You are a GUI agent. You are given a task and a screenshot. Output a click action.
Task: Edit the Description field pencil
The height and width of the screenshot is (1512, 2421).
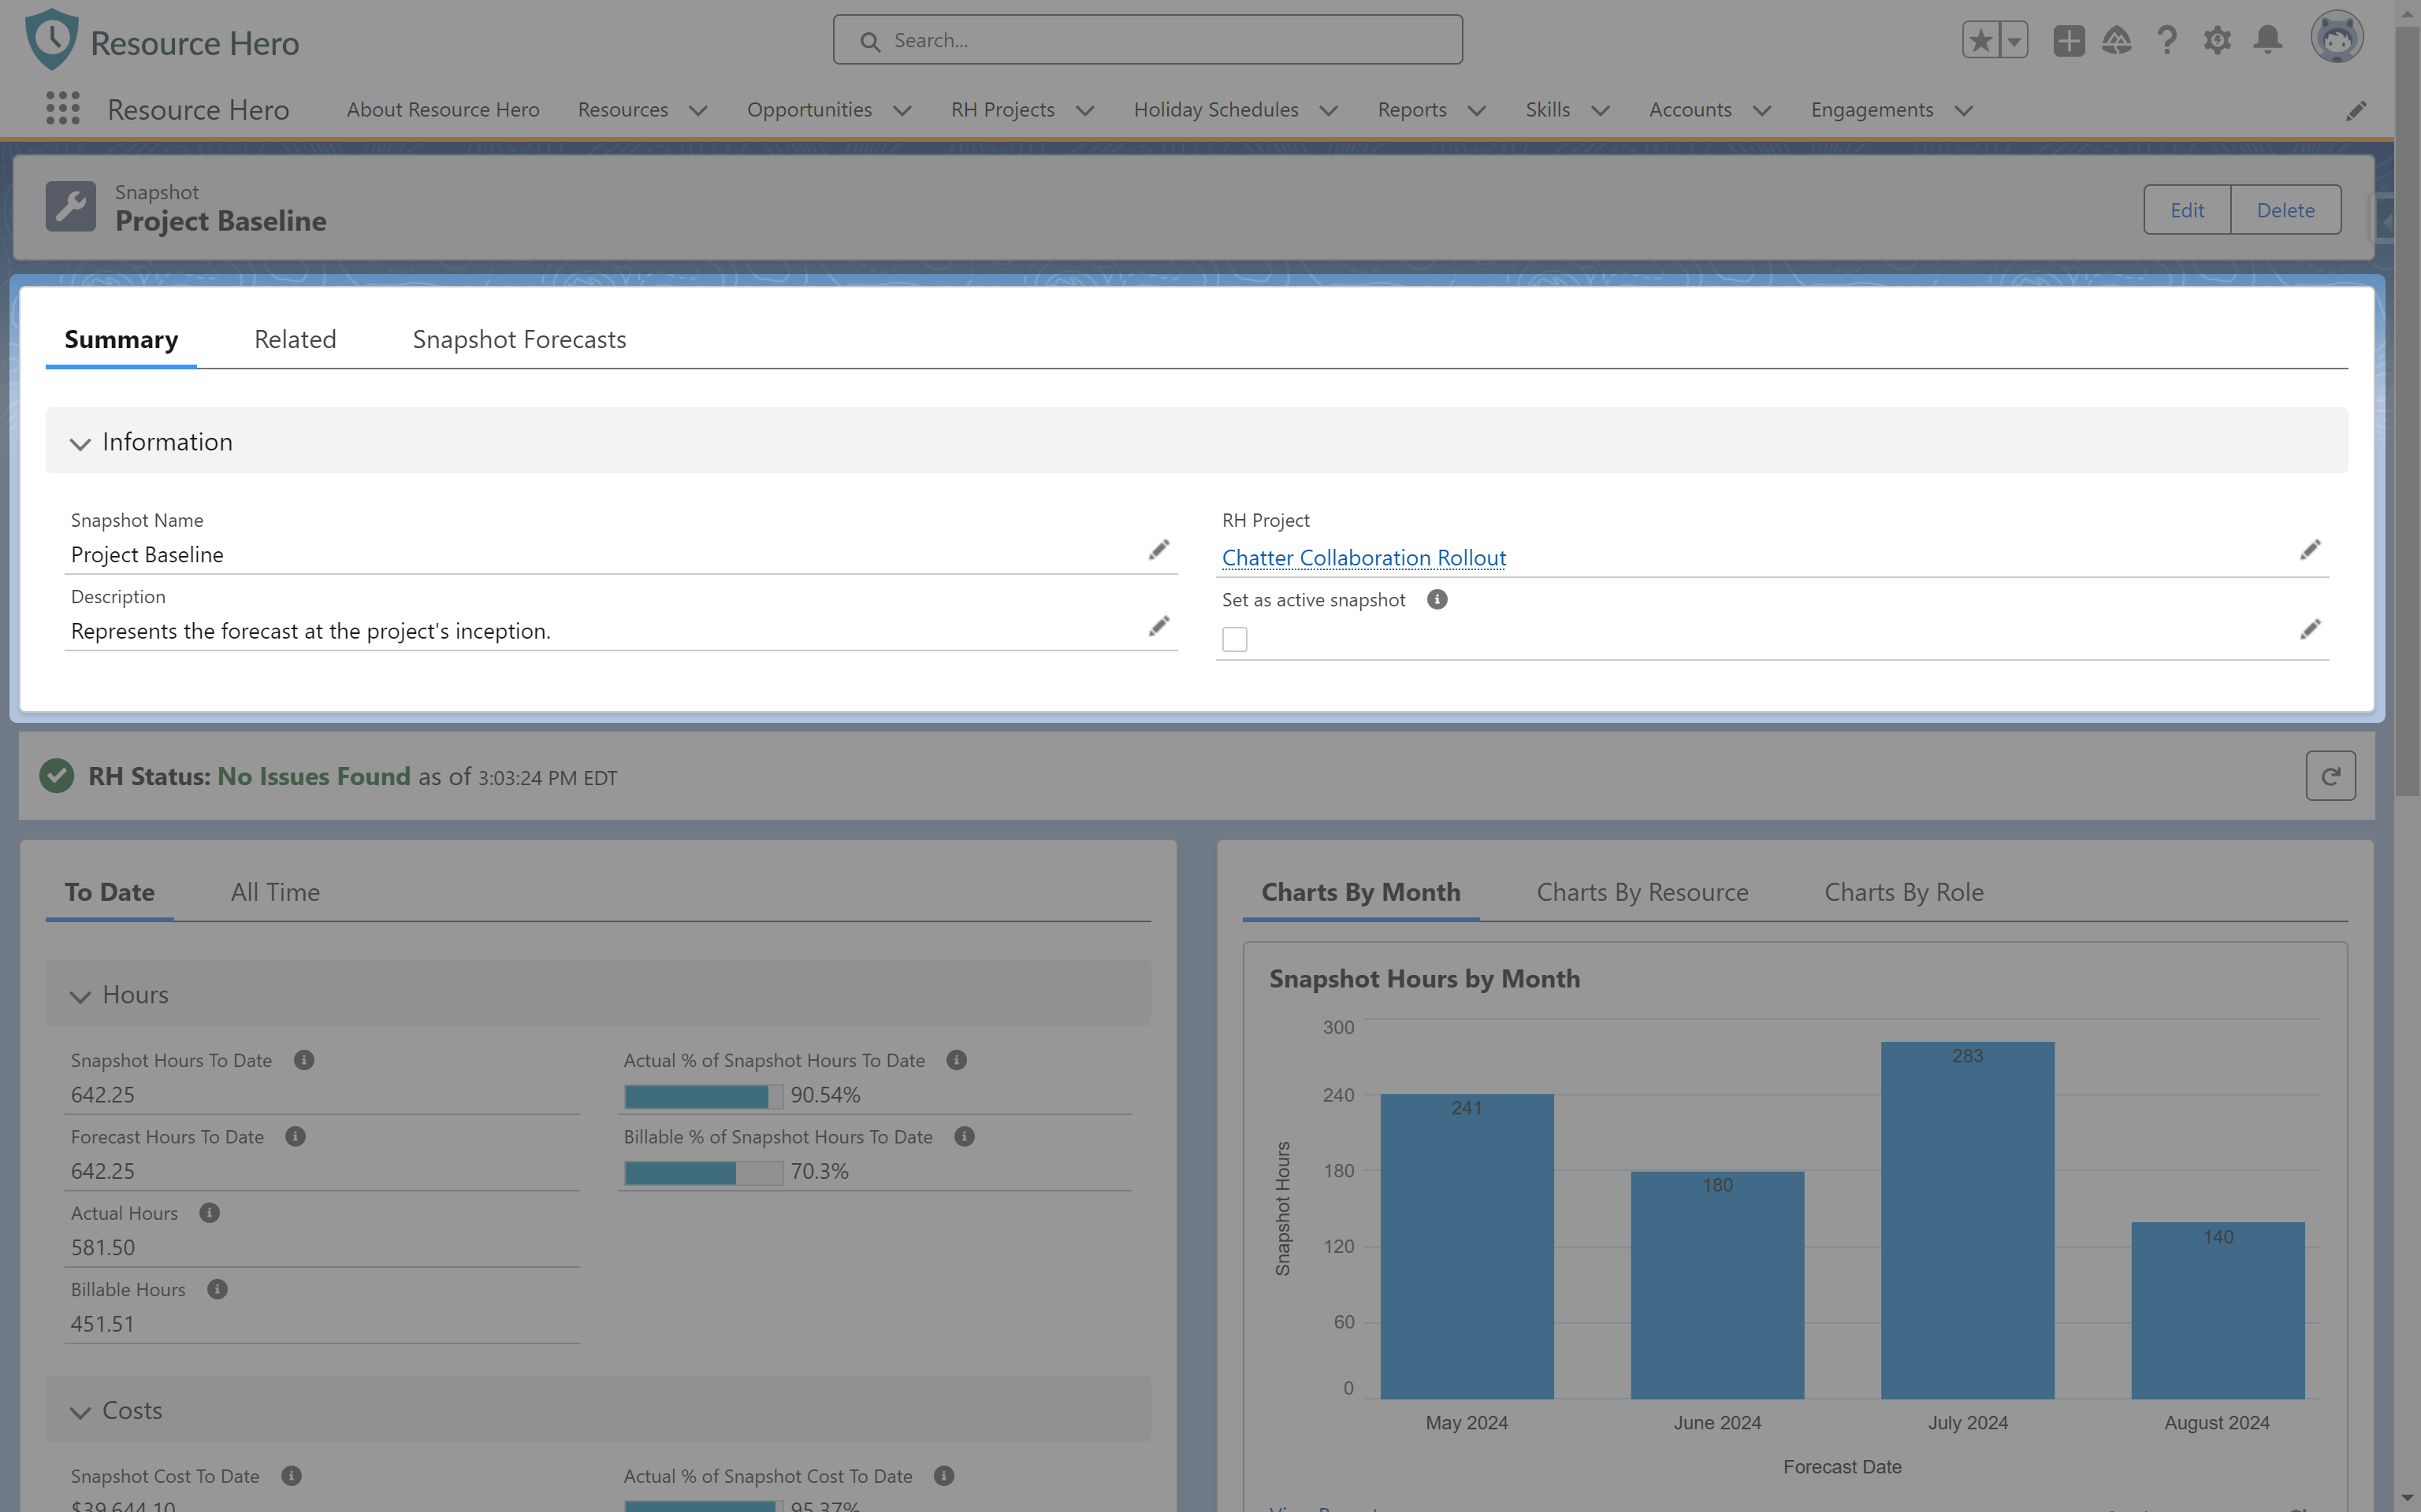point(1158,626)
